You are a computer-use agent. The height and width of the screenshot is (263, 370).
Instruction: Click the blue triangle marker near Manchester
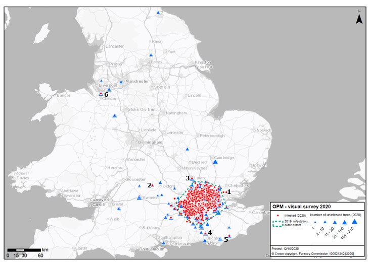click(121, 82)
